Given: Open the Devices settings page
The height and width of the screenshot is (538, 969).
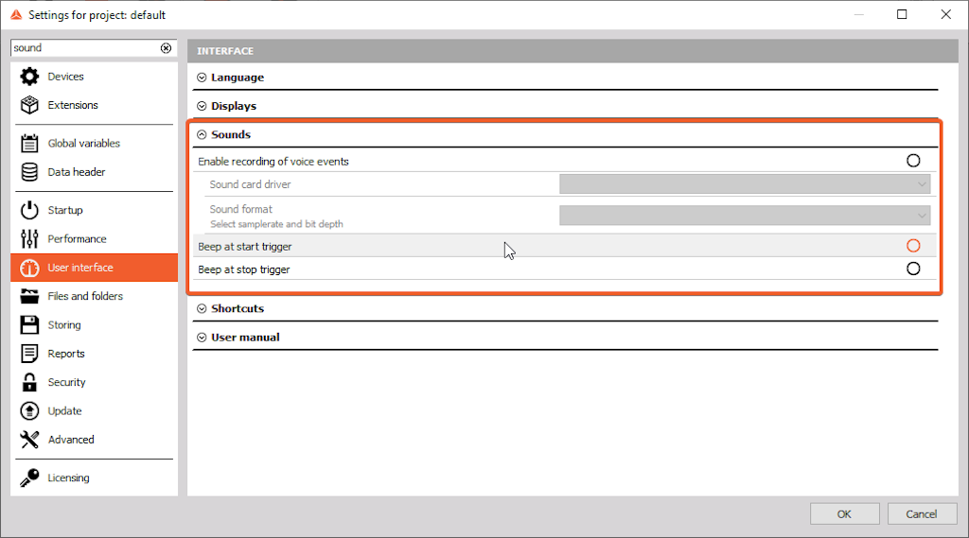Looking at the screenshot, I should click(x=94, y=77).
